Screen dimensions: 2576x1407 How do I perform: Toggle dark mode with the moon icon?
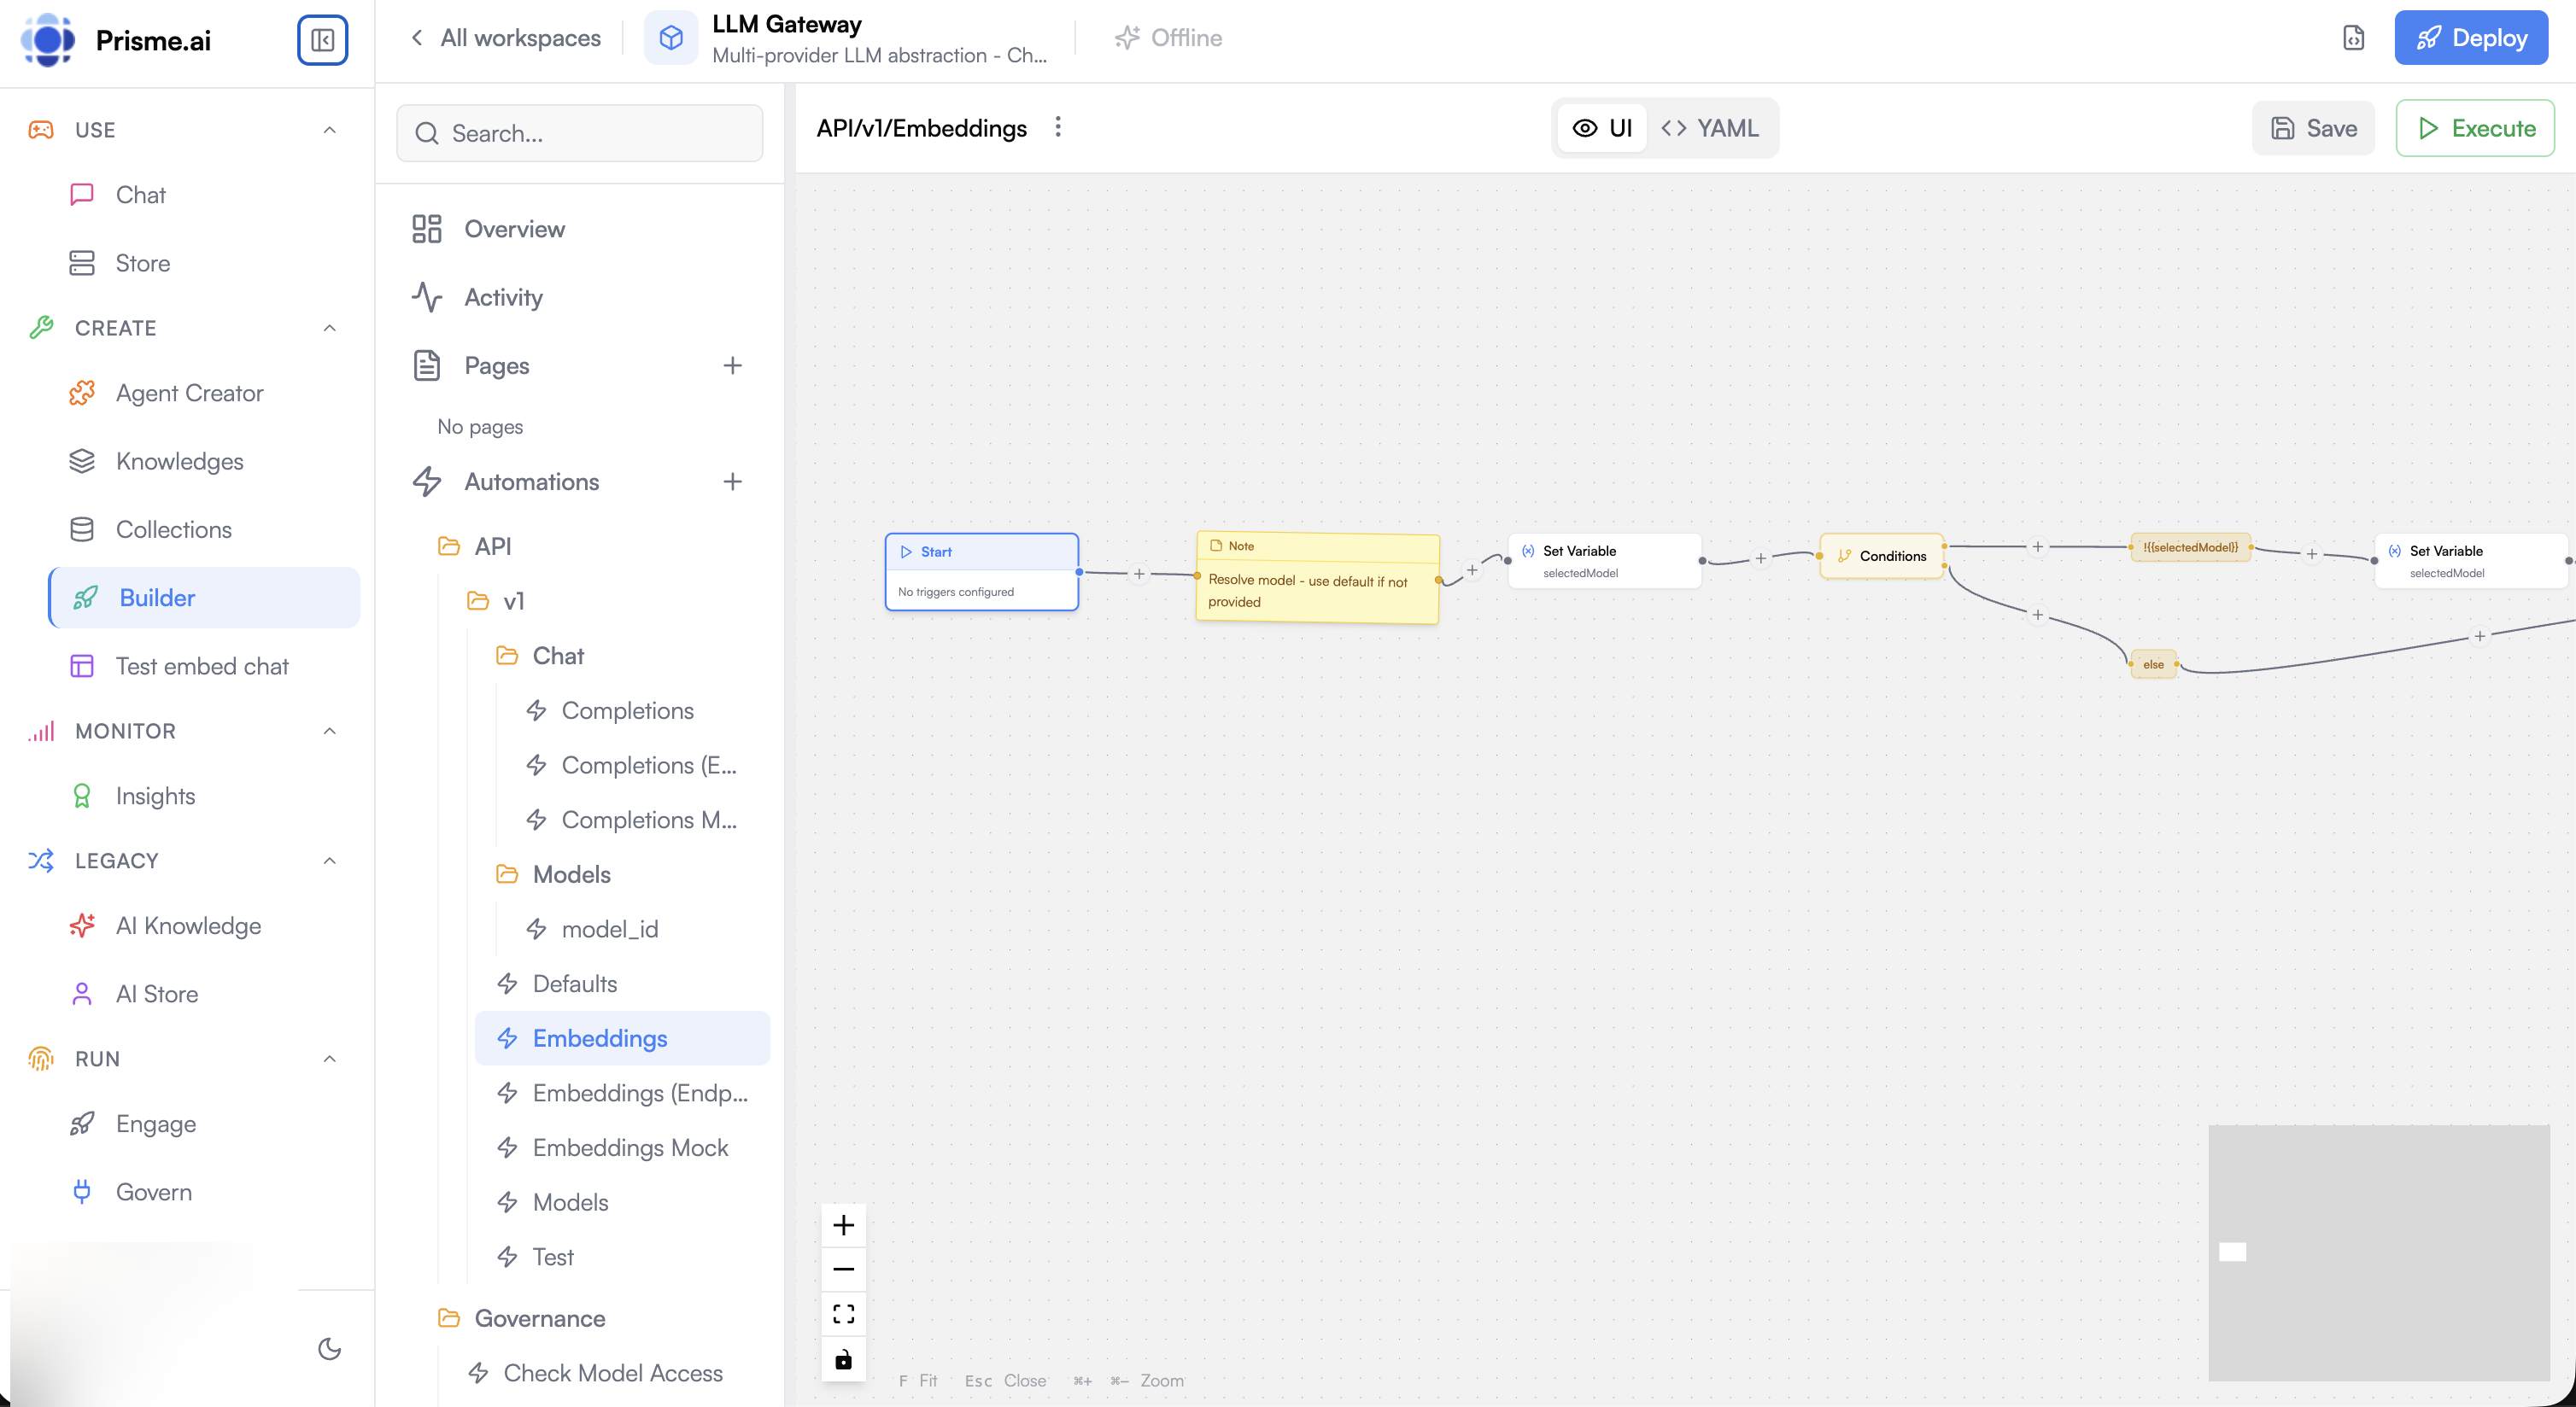coord(329,1349)
